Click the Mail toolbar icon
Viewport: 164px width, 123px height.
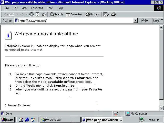point(106,14)
